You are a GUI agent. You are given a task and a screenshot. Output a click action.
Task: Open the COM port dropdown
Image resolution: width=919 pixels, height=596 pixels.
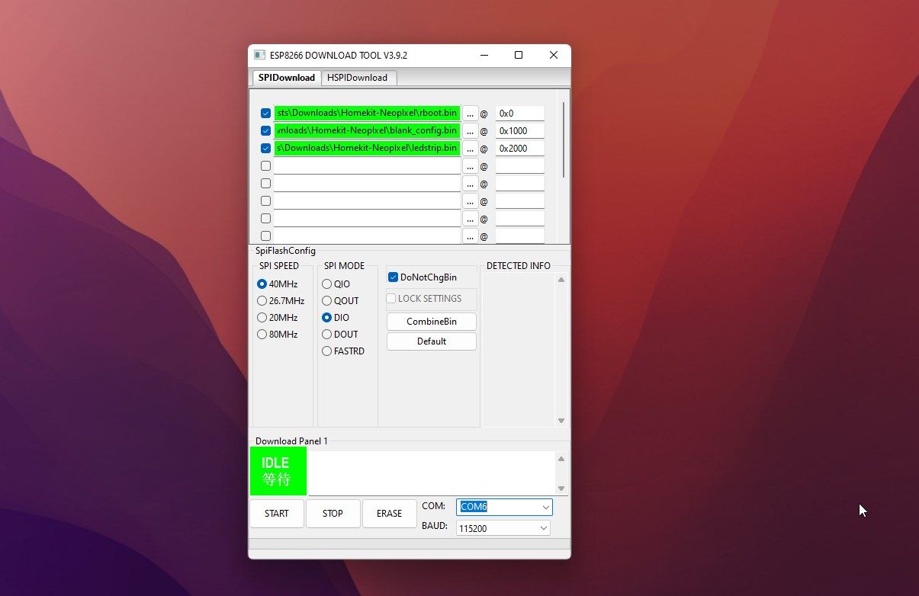pos(545,507)
